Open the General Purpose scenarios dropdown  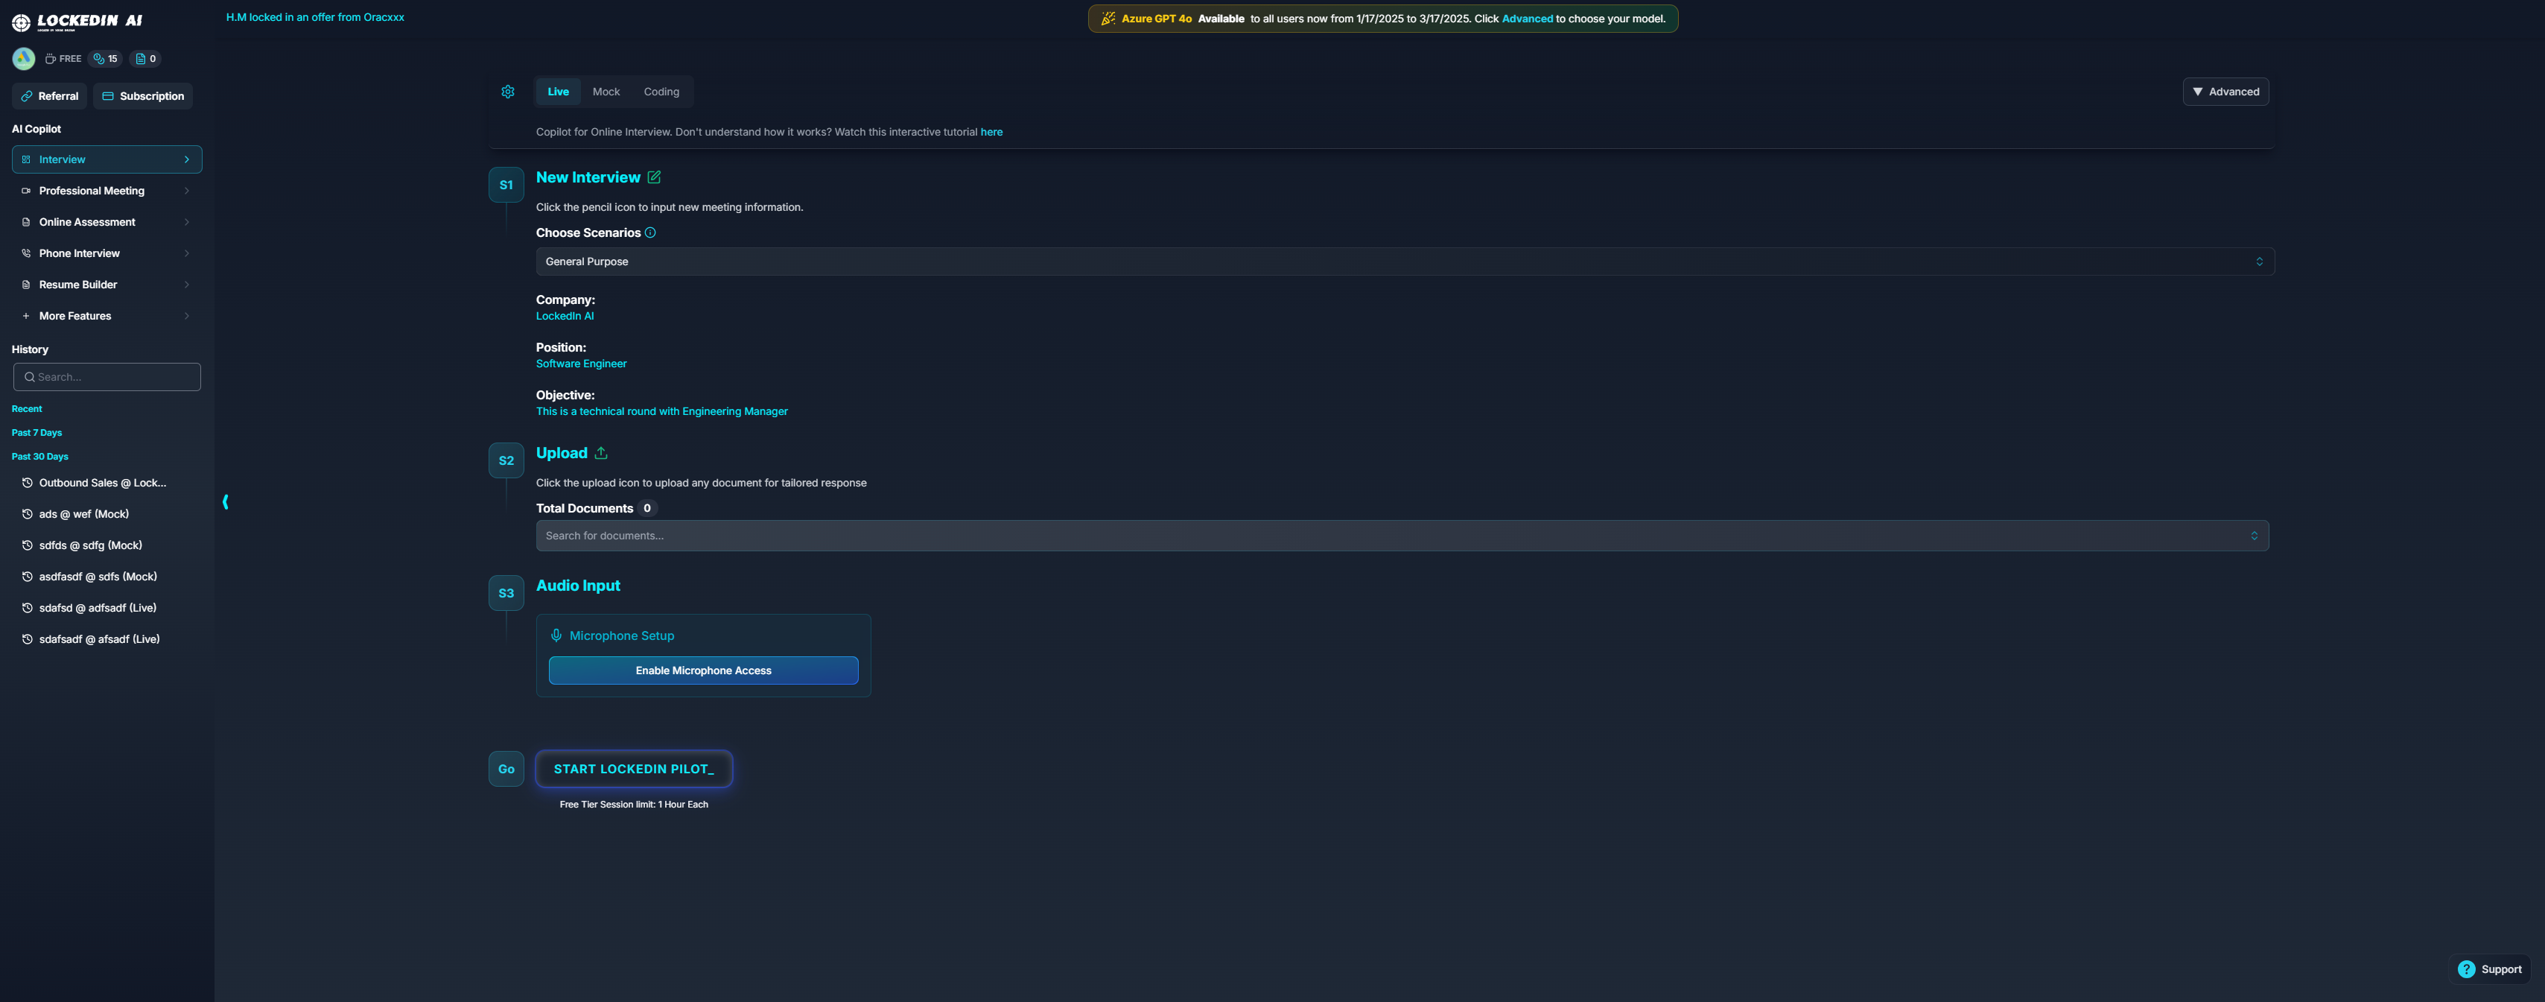1405,262
